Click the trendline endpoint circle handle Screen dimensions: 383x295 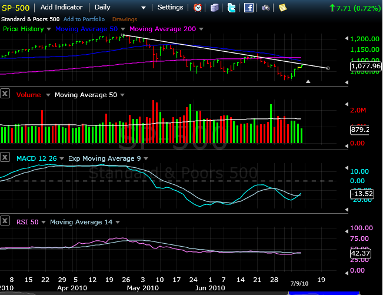[x=328, y=68]
